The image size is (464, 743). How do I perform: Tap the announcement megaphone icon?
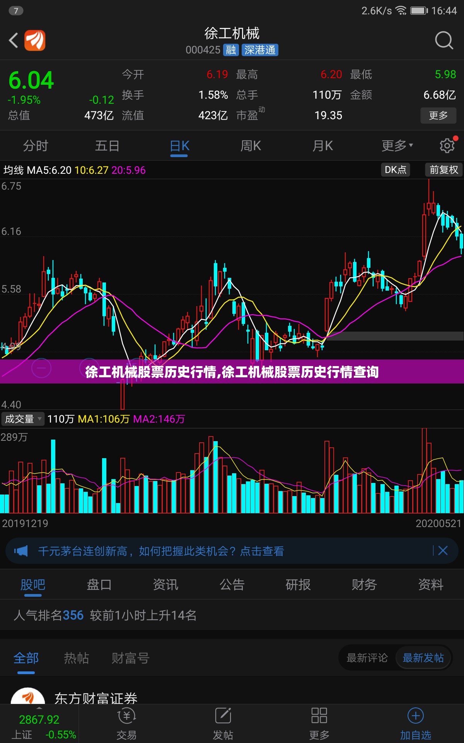(21, 551)
